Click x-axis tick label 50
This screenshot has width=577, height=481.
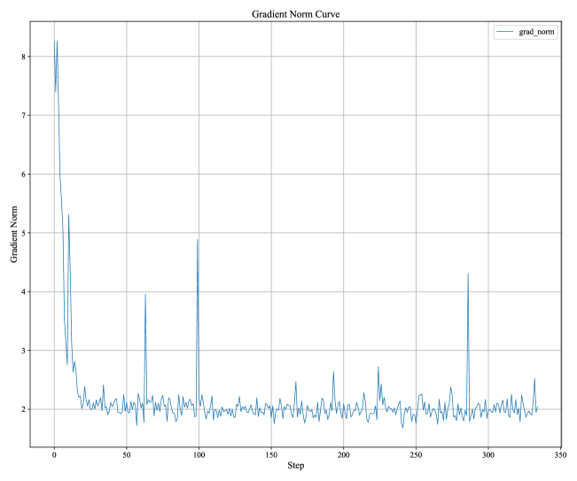point(127,455)
